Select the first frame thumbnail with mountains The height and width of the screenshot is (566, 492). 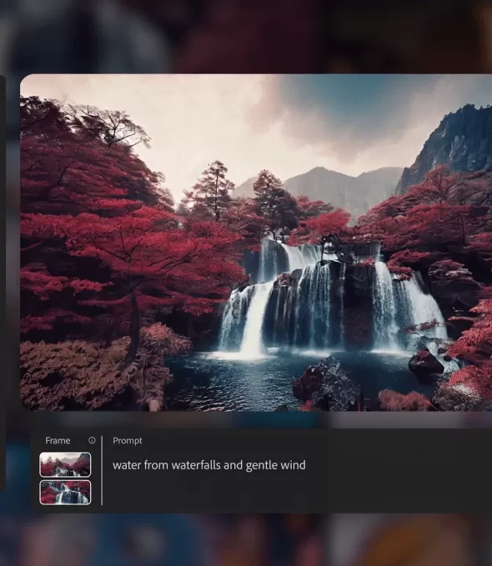(x=65, y=464)
